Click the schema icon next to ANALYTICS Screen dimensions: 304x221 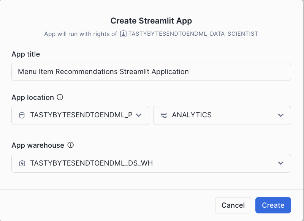tap(164, 115)
